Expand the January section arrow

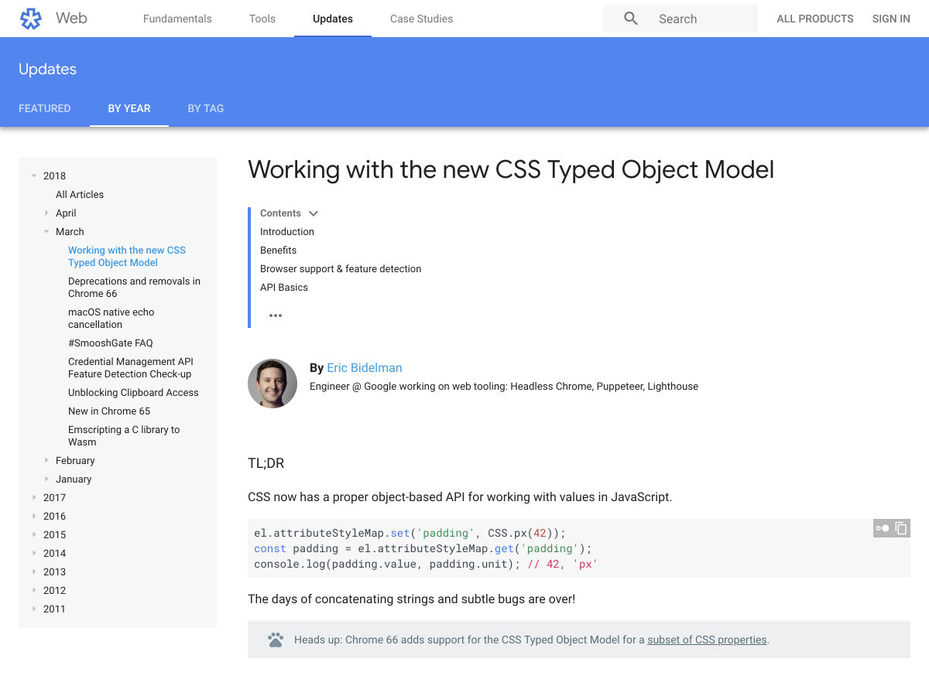[x=46, y=479]
